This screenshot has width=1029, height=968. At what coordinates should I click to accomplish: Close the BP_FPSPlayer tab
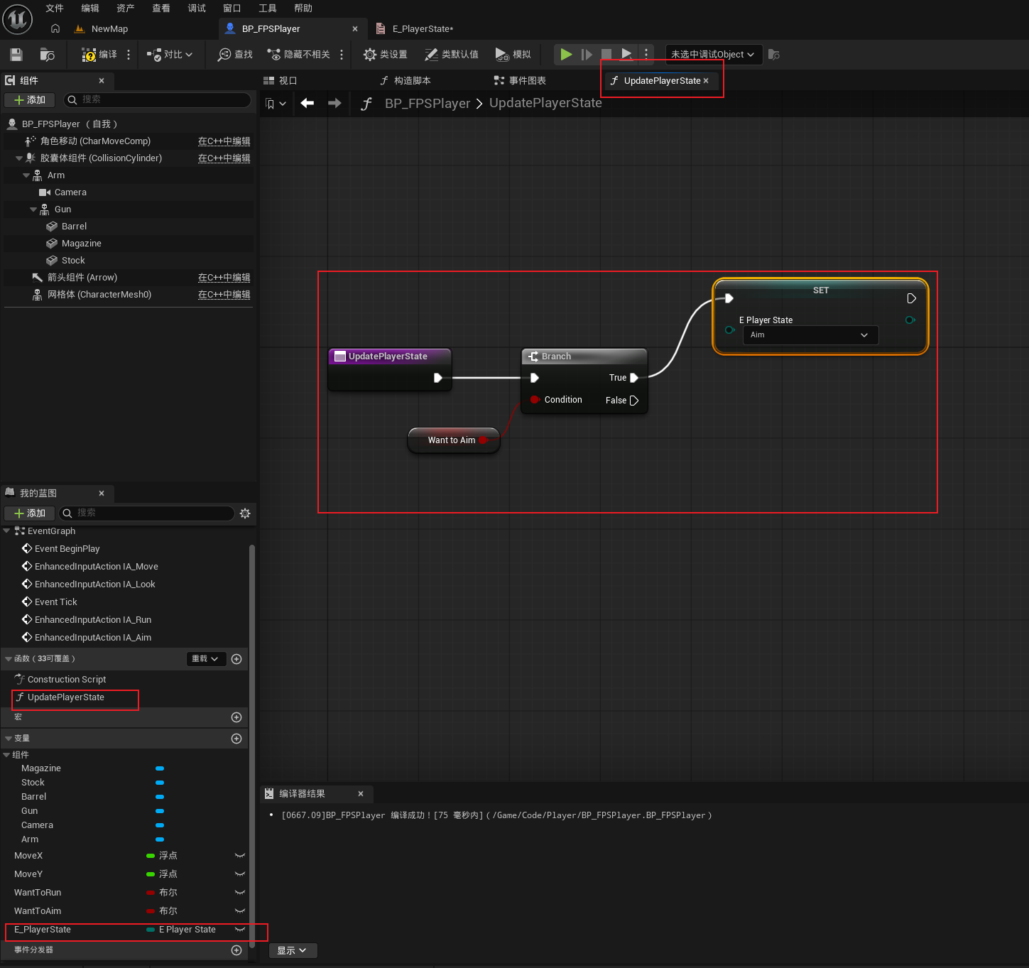coord(355,29)
